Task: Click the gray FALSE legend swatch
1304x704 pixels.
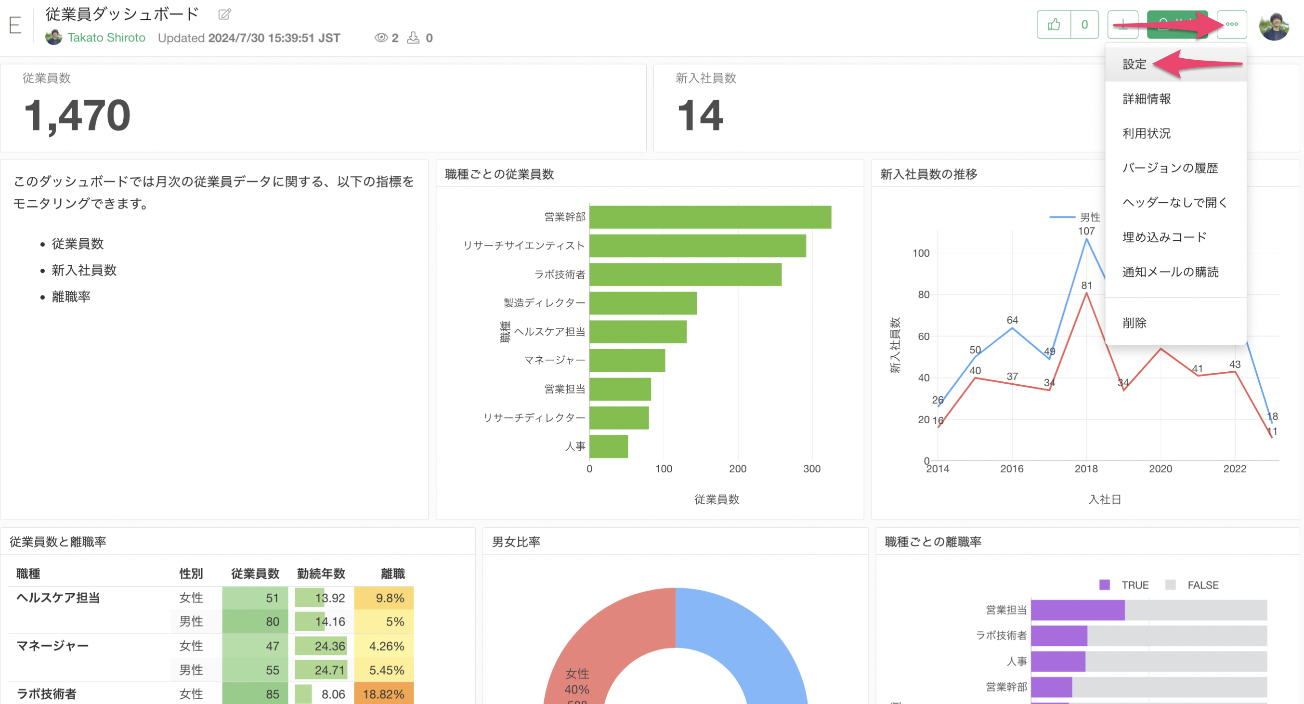Action: click(1170, 585)
